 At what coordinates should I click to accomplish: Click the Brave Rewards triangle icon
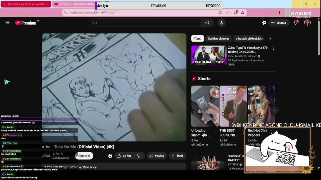pos(243,12)
